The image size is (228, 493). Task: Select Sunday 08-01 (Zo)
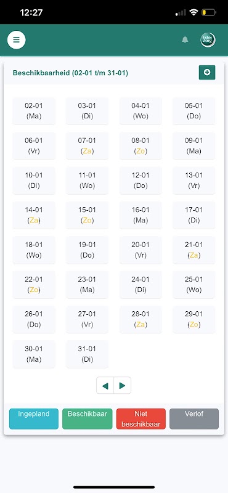(140, 145)
